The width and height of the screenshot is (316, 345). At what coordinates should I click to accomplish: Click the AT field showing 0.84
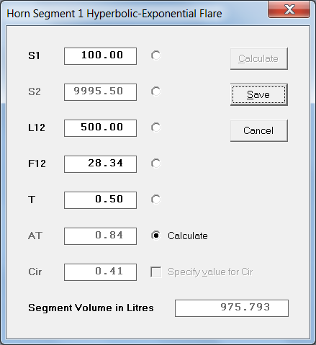100,236
